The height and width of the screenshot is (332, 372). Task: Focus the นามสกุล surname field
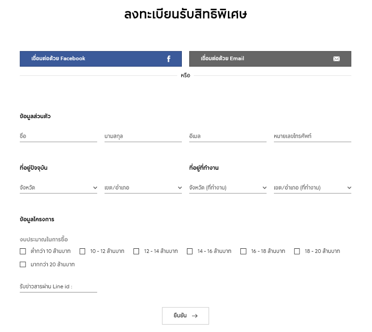pos(143,136)
